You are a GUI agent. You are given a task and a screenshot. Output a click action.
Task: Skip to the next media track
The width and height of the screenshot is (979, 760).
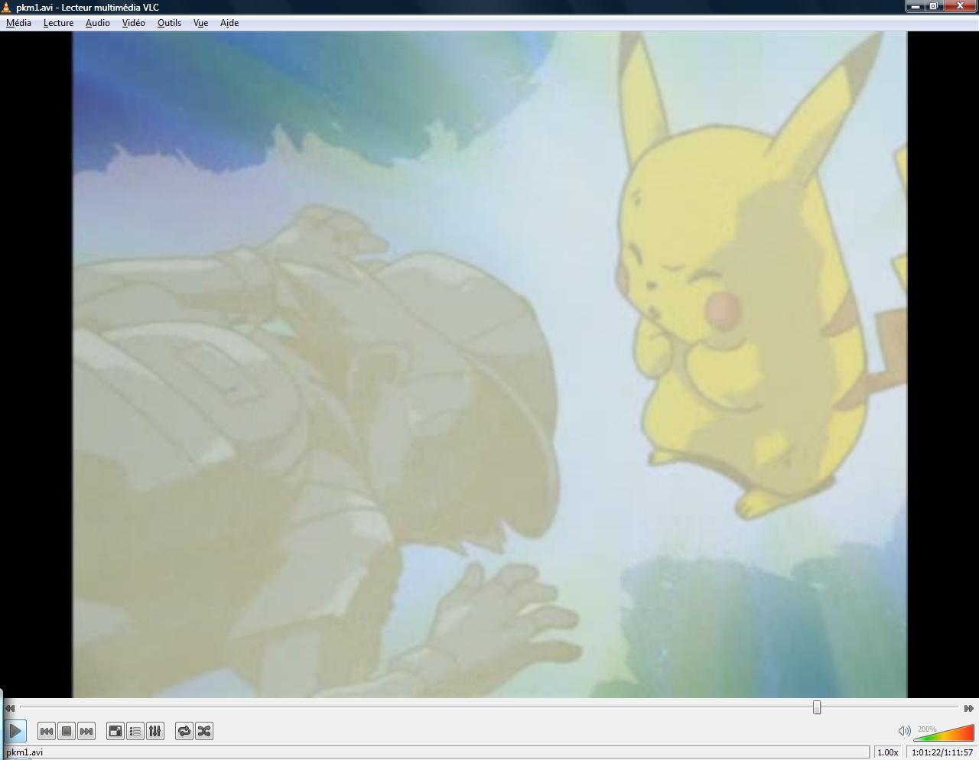pos(86,731)
